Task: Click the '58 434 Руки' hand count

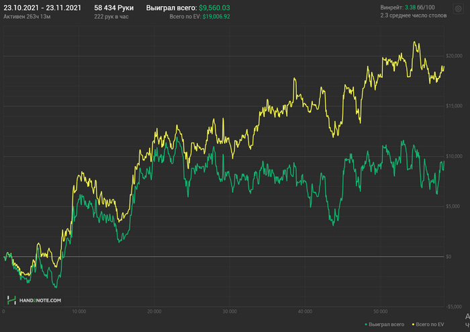Action: tap(114, 8)
